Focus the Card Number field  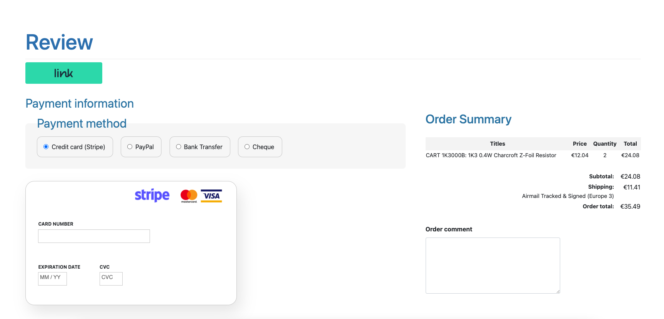(x=94, y=236)
